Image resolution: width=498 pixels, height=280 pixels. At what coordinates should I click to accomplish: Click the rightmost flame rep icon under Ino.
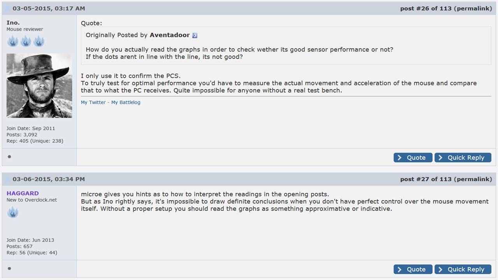[39, 41]
